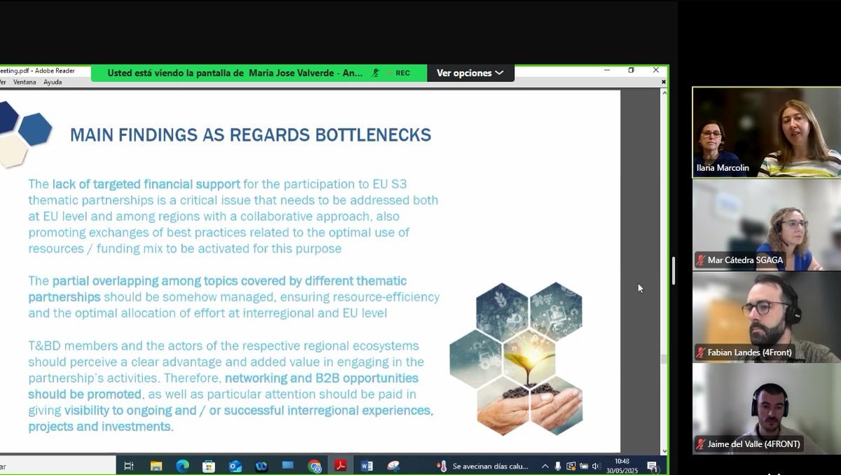
Task: Click the microphone tray icon
Action: point(558,466)
